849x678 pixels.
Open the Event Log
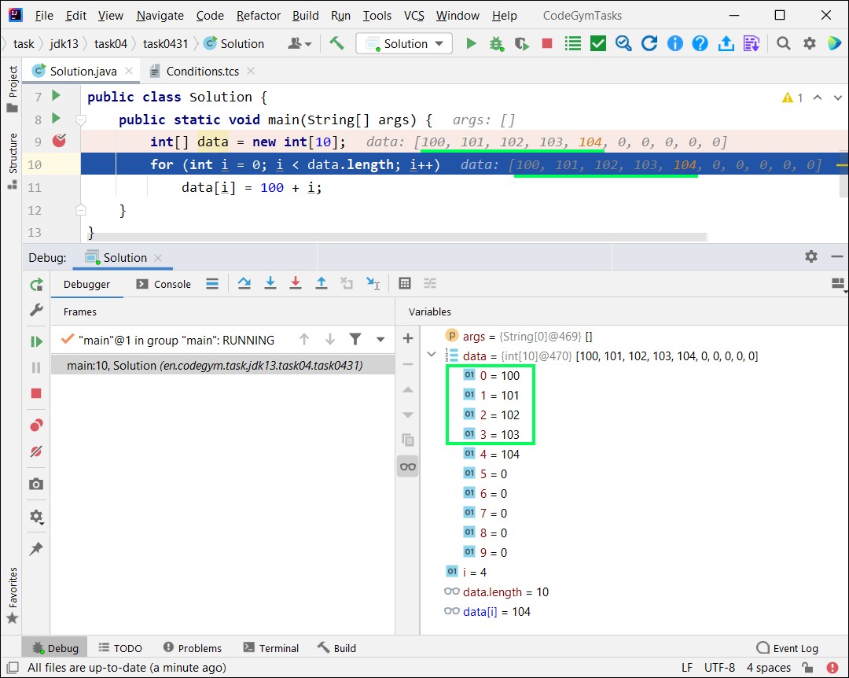pyautogui.click(x=787, y=647)
